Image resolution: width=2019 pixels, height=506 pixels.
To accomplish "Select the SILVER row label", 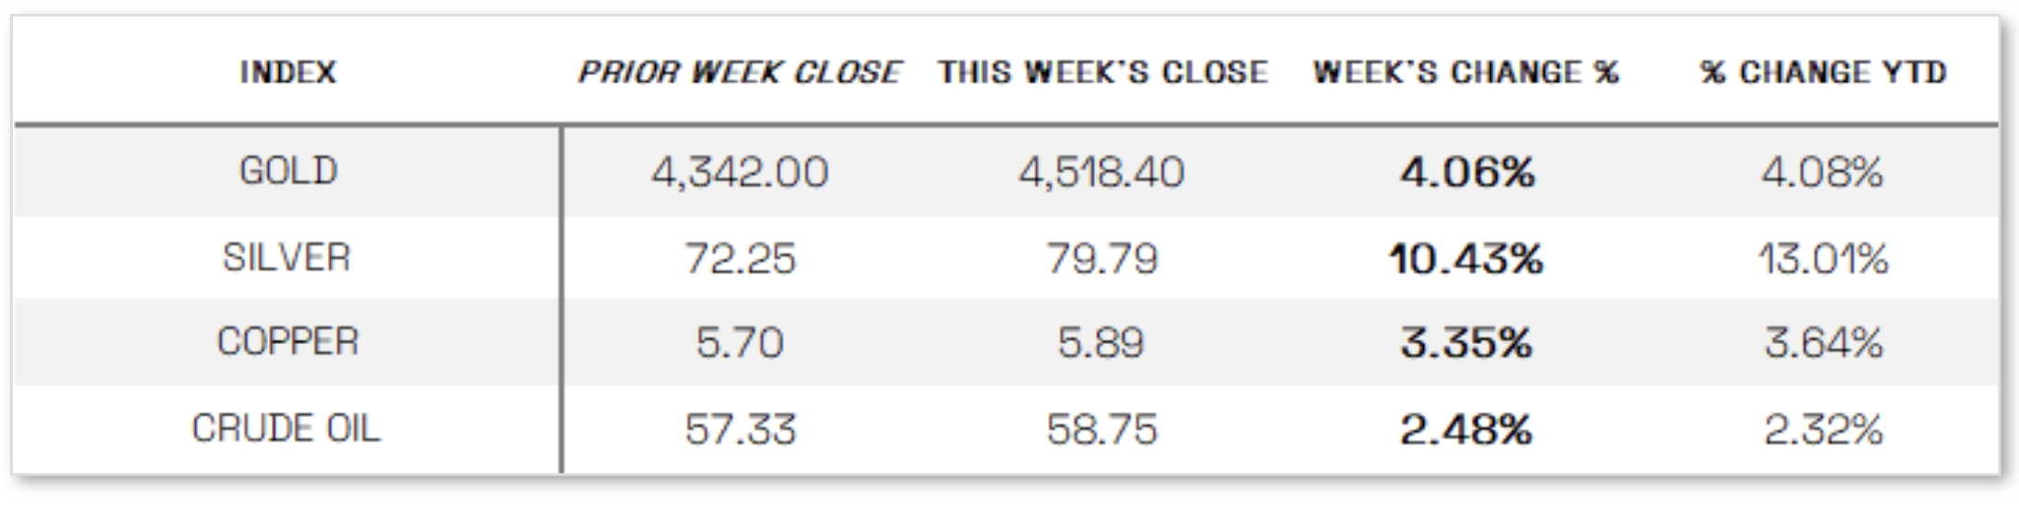I will point(286,258).
